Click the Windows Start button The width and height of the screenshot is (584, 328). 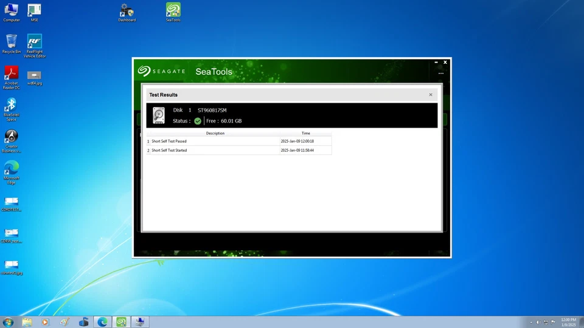8,322
